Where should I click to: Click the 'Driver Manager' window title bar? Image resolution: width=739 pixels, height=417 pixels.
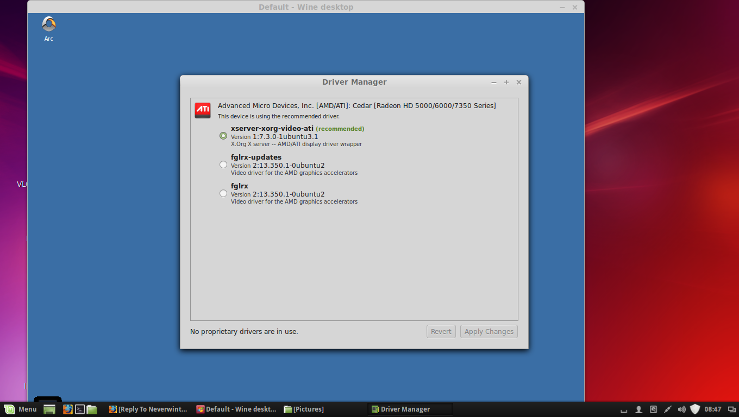point(354,83)
